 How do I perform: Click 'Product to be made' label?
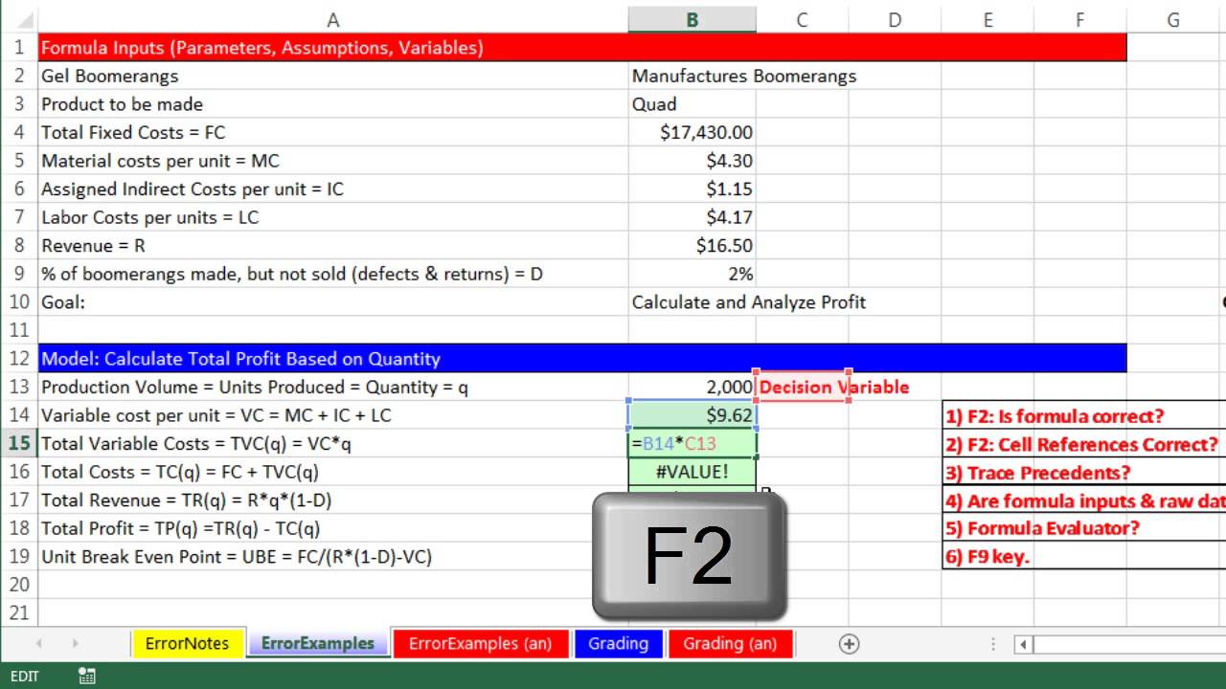pyautogui.click(x=332, y=104)
